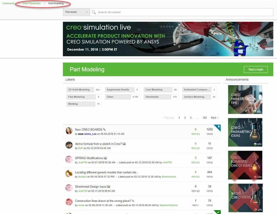Click the search magnifier icon

[x=94, y=12]
